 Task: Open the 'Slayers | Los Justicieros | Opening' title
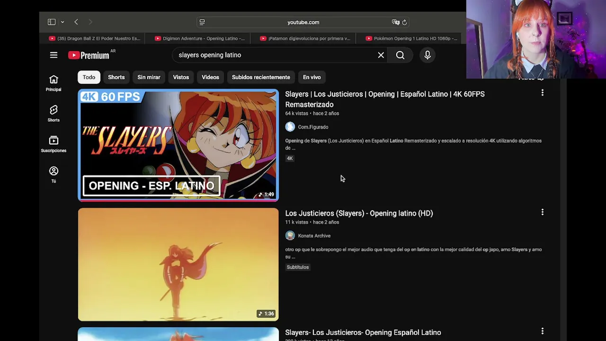384,99
